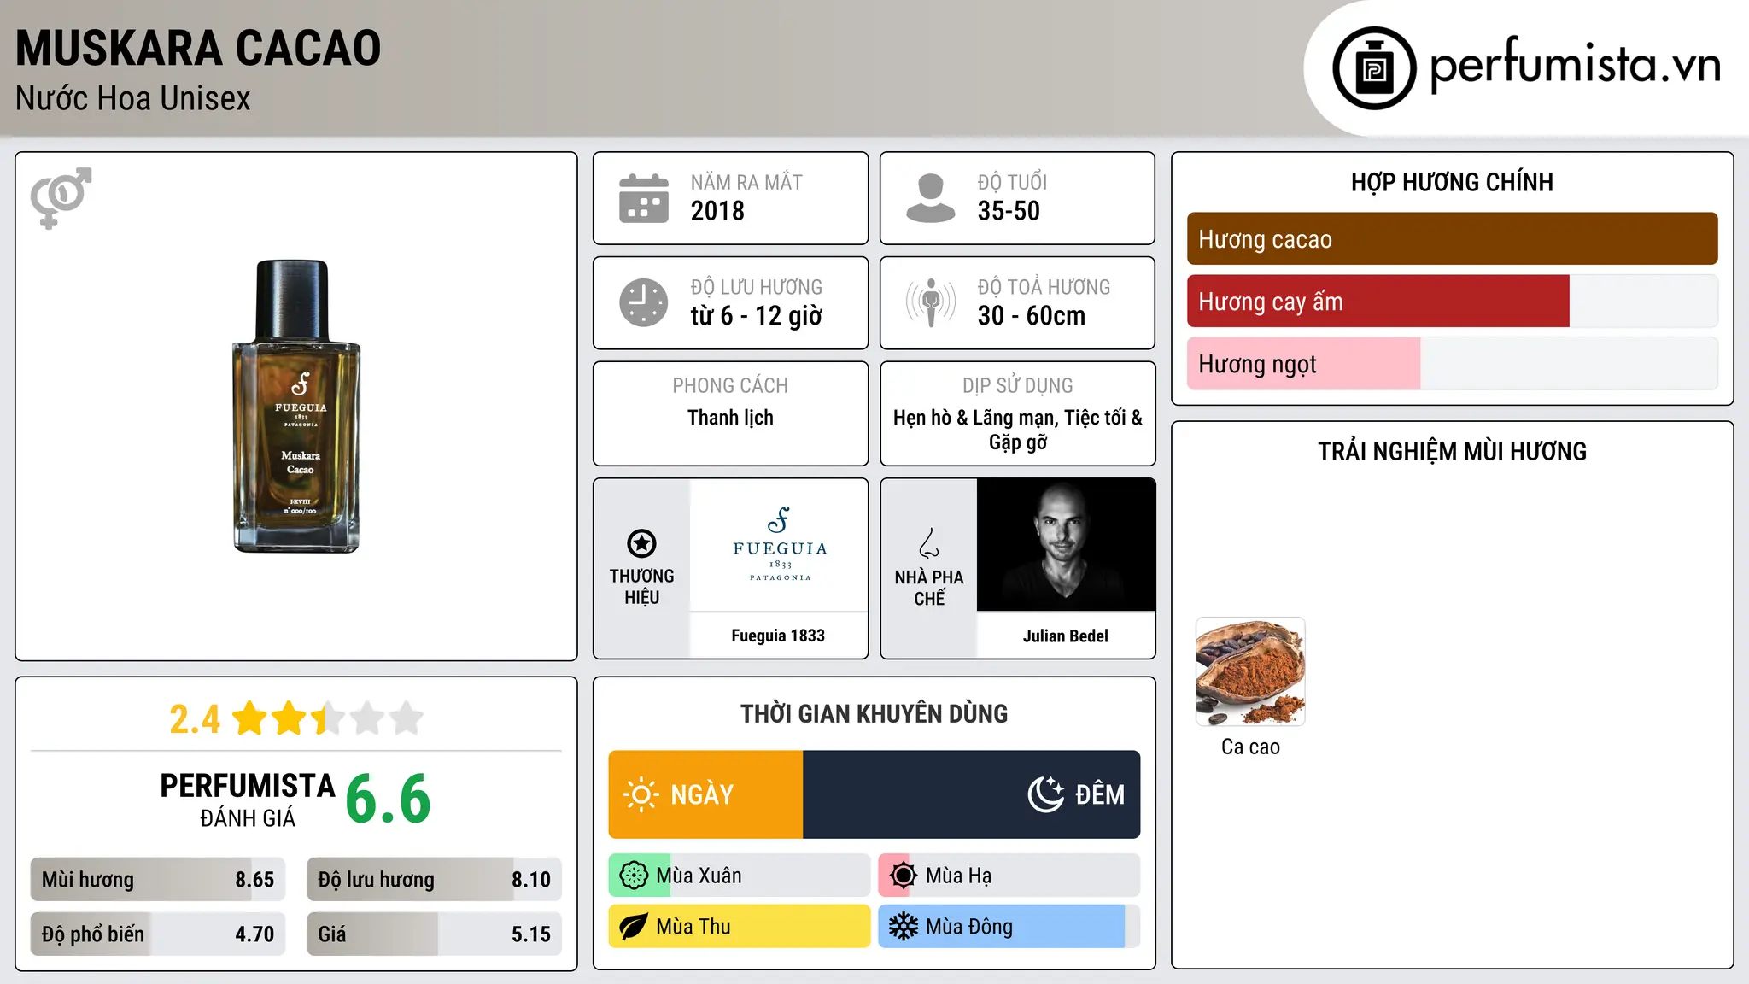Click the Mùi hương 8.65 score bar
1749x984 pixels.
coord(158,880)
